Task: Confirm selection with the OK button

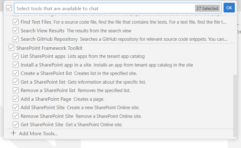Action: coord(229,8)
